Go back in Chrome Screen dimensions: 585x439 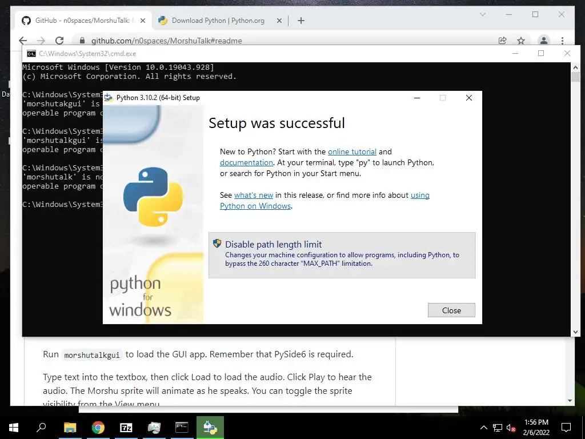[23, 41]
